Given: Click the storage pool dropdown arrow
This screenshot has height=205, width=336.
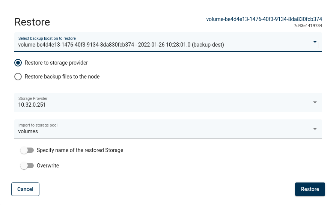Looking at the screenshot, I should coord(315,129).
